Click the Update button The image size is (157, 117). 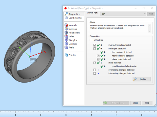point(142,79)
